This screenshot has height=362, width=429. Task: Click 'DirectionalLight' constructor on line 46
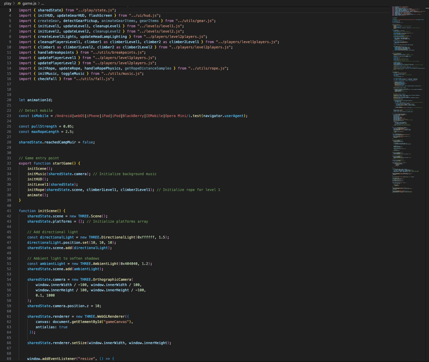click(118, 237)
